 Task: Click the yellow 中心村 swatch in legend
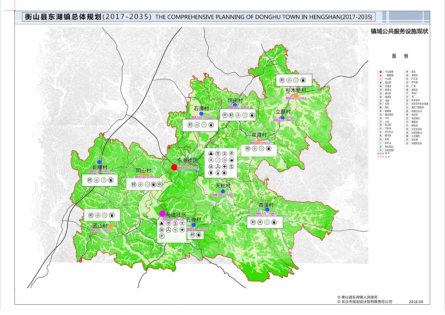pyautogui.click(x=380, y=79)
